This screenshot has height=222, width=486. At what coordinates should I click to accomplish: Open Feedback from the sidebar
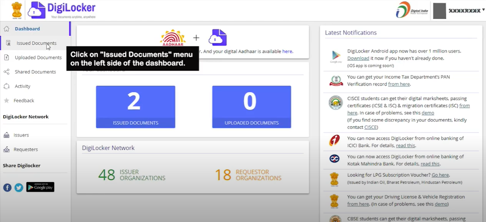24,100
